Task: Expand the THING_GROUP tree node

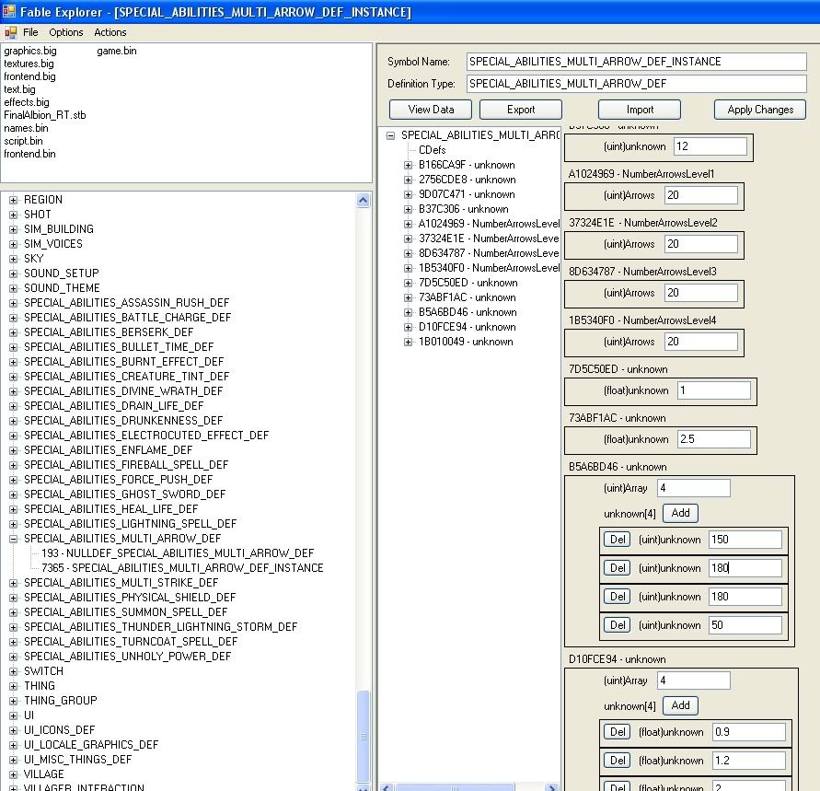Action: pos(14,701)
